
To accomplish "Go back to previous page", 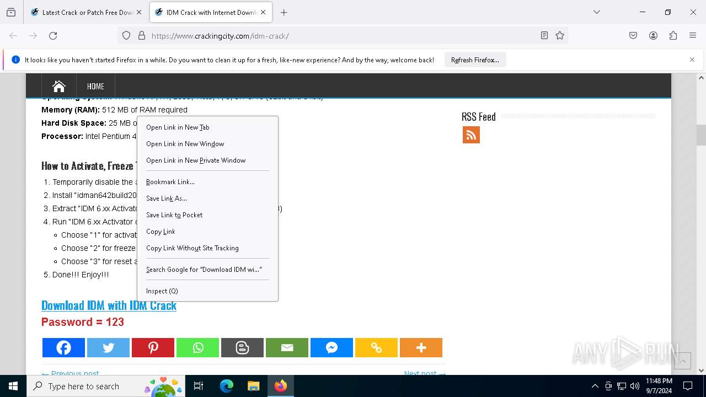I will click(13, 35).
